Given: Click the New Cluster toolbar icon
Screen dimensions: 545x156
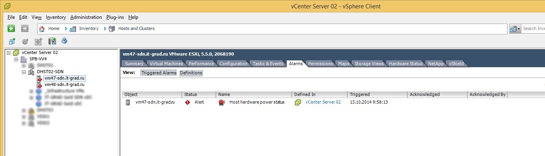Looking at the screenshot, I should coord(38,41).
